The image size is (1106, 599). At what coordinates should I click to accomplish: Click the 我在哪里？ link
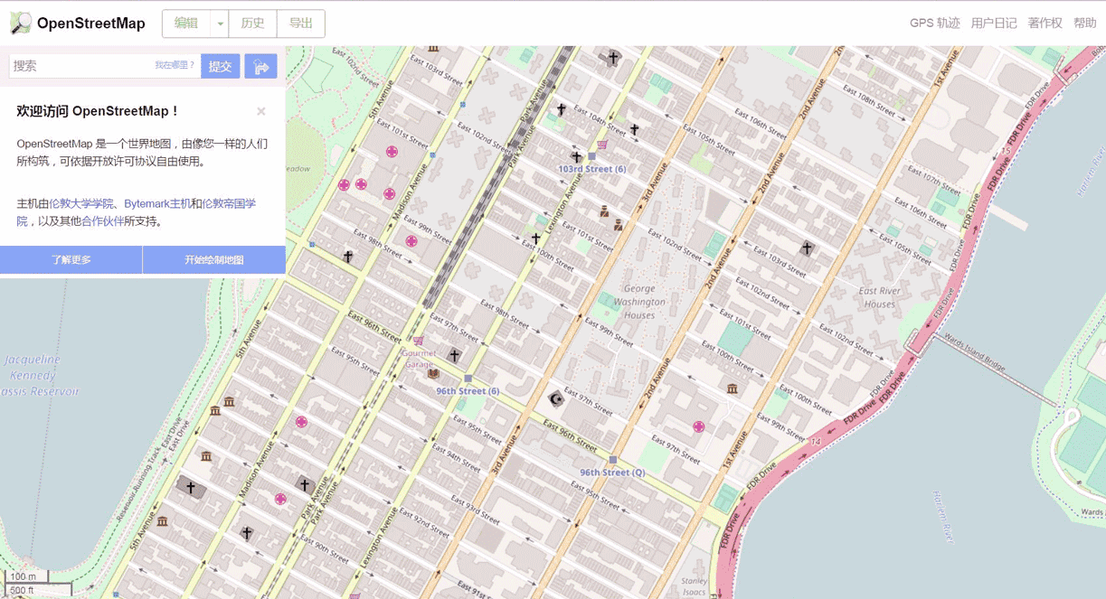coord(175,65)
